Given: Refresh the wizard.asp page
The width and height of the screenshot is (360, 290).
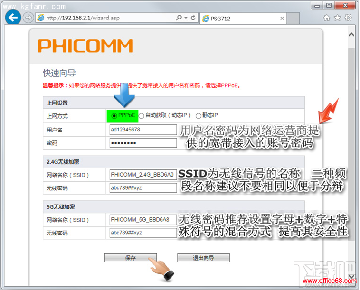Looking at the screenshot, I should (x=193, y=18).
